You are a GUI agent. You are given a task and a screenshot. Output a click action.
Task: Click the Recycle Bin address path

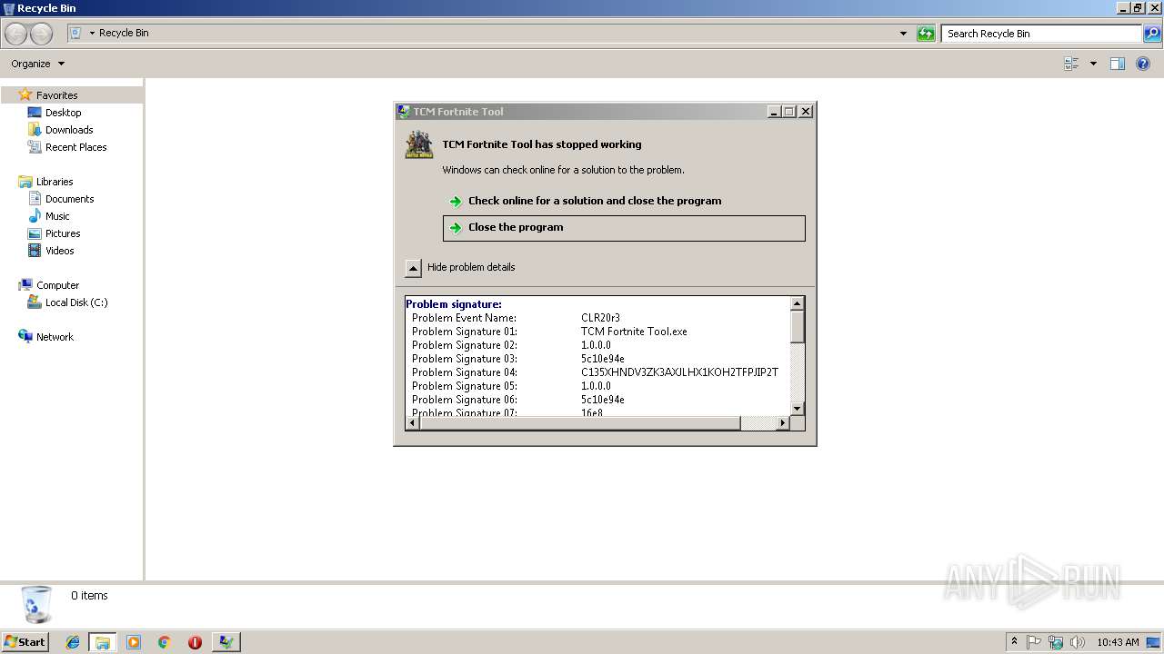pos(124,33)
